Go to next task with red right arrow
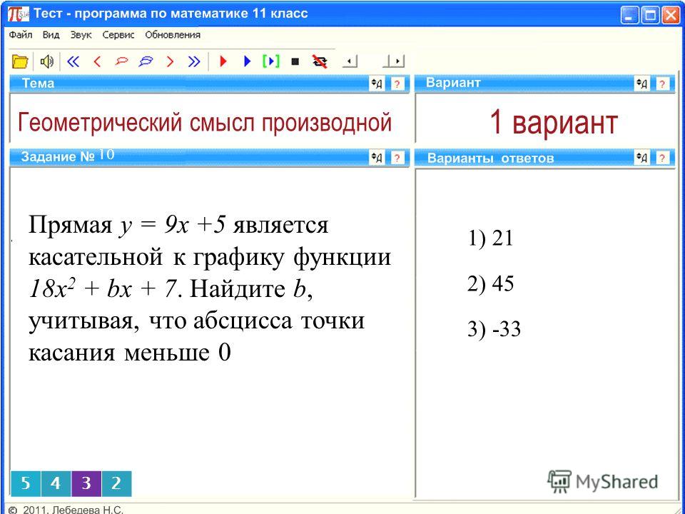 170,61
